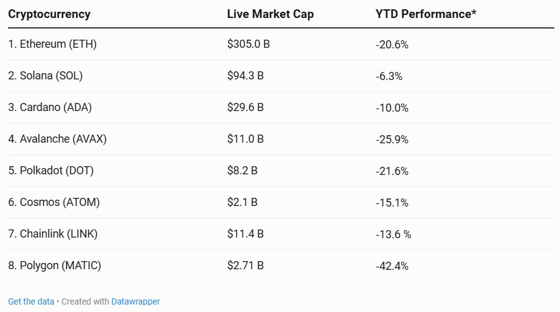The height and width of the screenshot is (312, 560).
Task: Select the $11.4 B market cap value
Action: pyautogui.click(x=245, y=234)
